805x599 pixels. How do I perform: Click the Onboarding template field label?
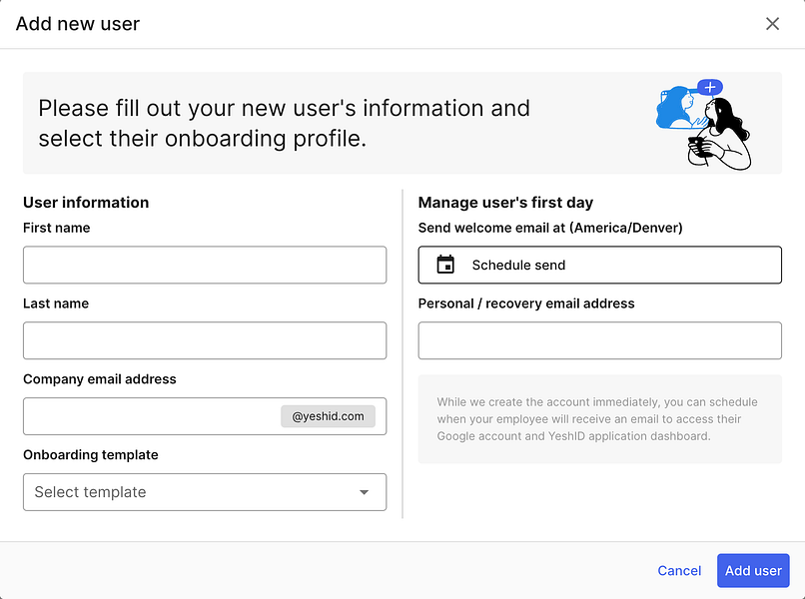(x=91, y=455)
